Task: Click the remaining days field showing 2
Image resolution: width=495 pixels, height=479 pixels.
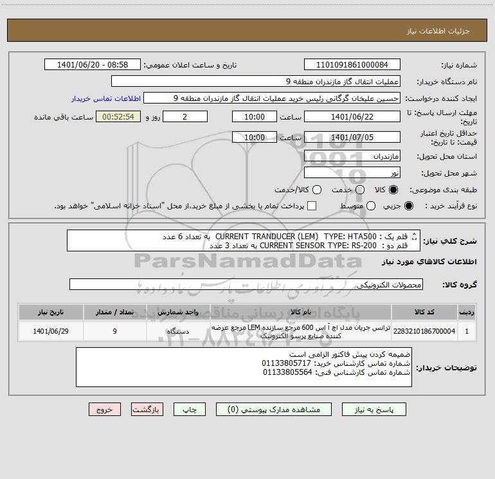Action: pos(185,116)
